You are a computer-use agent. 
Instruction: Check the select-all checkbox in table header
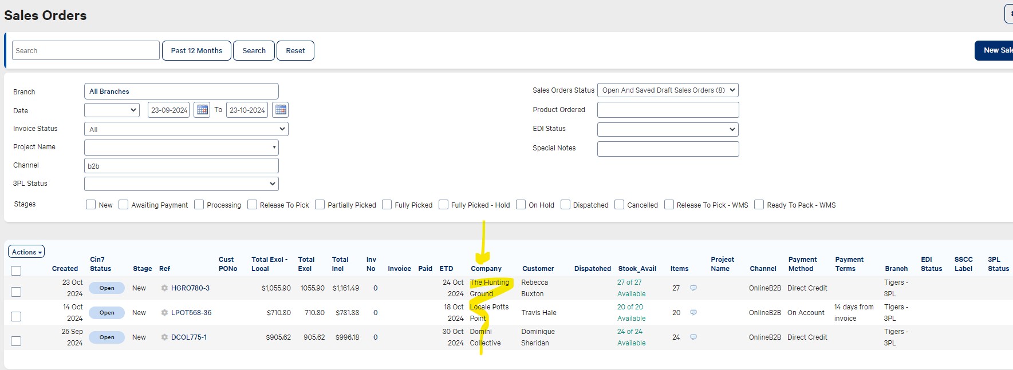coord(16,270)
